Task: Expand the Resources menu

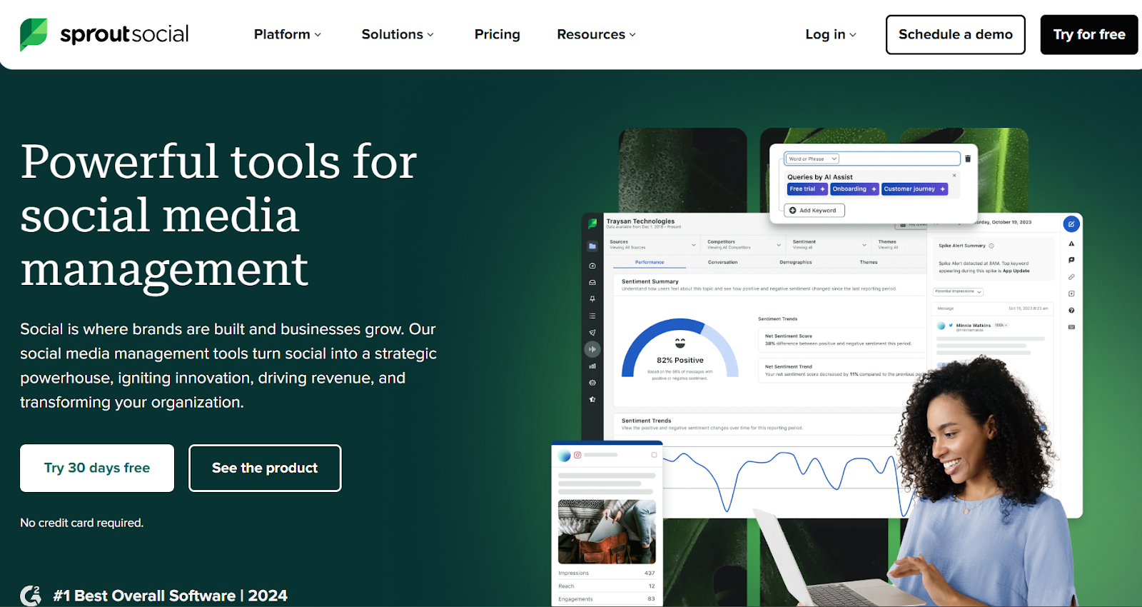Action: click(x=596, y=34)
